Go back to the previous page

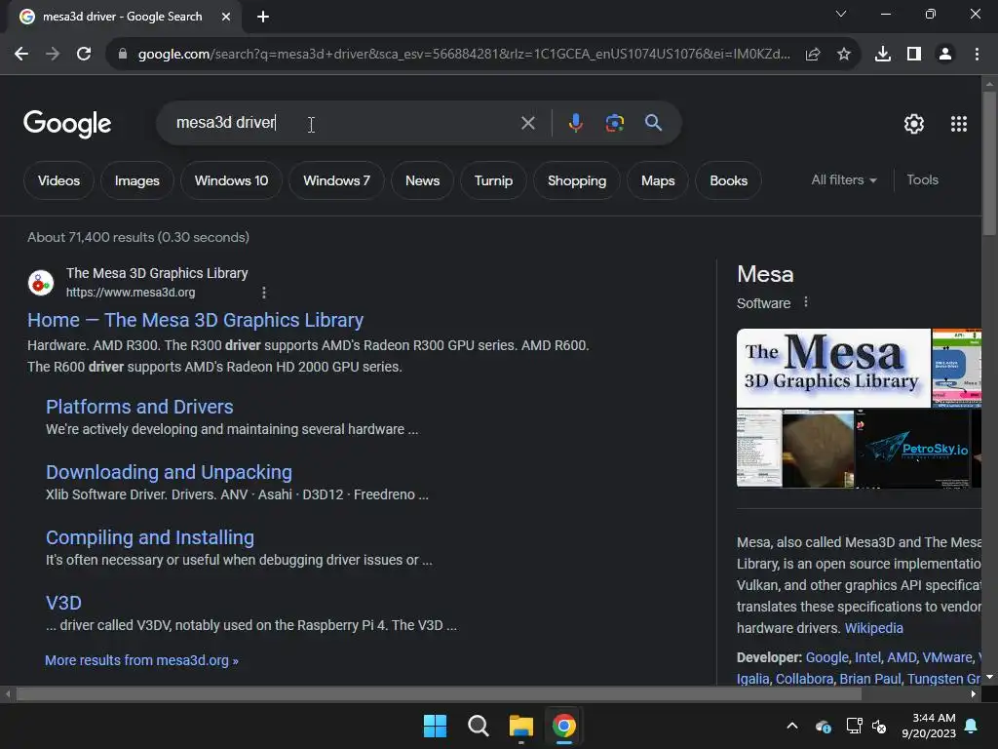[x=21, y=55]
